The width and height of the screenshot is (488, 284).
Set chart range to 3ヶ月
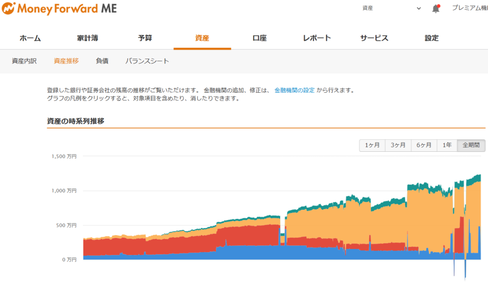tap(398, 146)
